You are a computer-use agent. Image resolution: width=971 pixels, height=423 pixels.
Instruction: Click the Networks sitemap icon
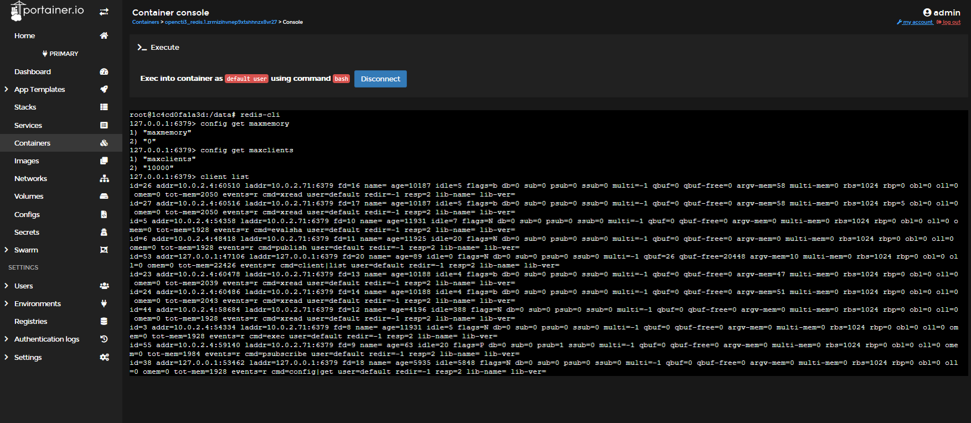[x=104, y=178]
